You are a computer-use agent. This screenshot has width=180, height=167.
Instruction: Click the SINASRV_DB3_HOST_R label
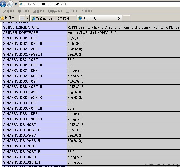click(x=23, y=87)
